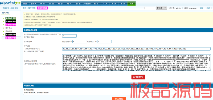
Task: Click the 马甲UID list input field
Action: click(136, 49)
